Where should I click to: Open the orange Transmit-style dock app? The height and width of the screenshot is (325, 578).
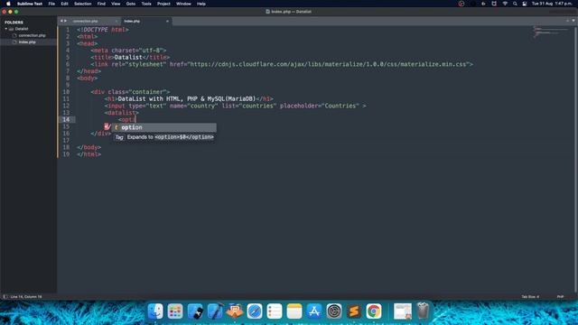[x=235, y=311]
